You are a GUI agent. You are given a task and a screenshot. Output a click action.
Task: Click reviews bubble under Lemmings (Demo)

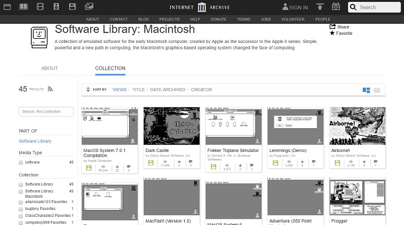313,161
